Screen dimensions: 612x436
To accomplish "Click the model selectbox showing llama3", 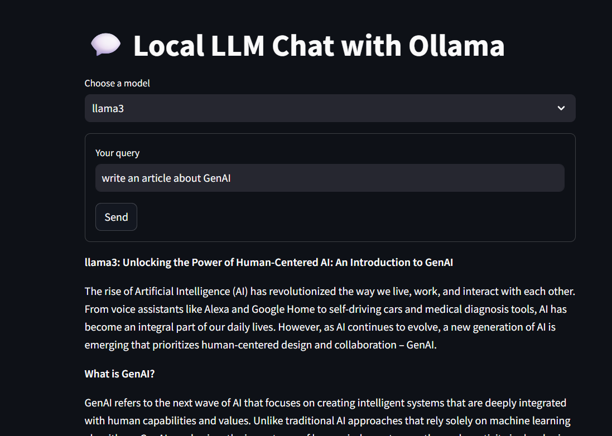I will (330, 108).
